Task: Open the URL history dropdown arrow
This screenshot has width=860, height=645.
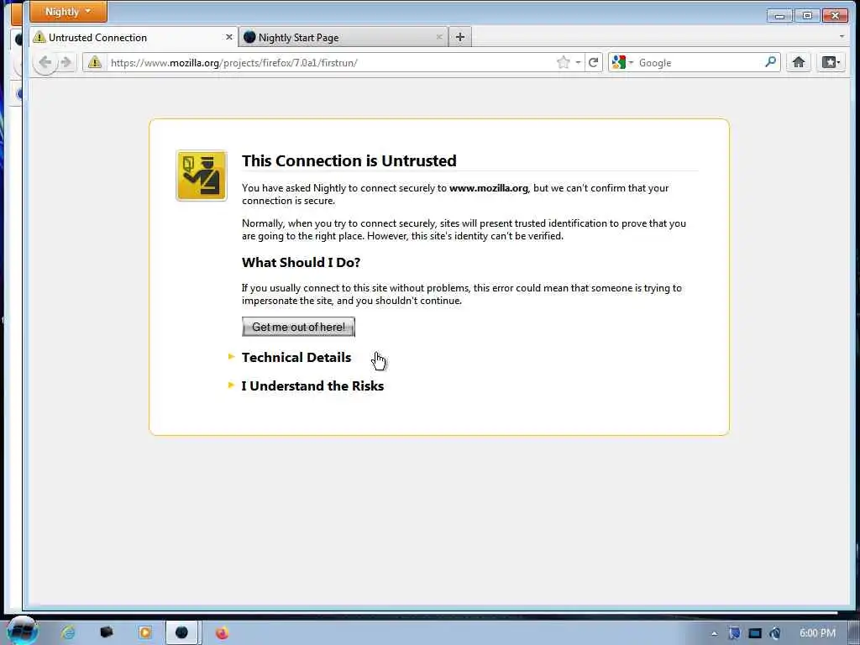Action: [578, 62]
